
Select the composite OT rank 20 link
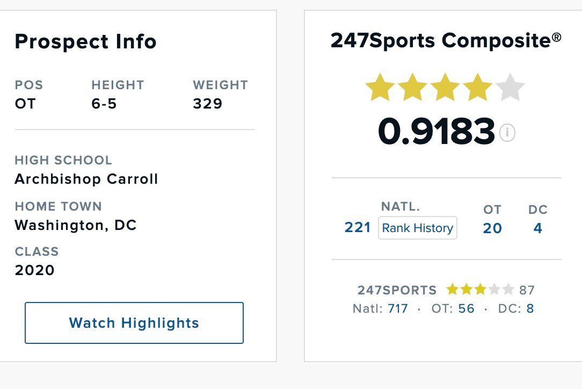492,228
